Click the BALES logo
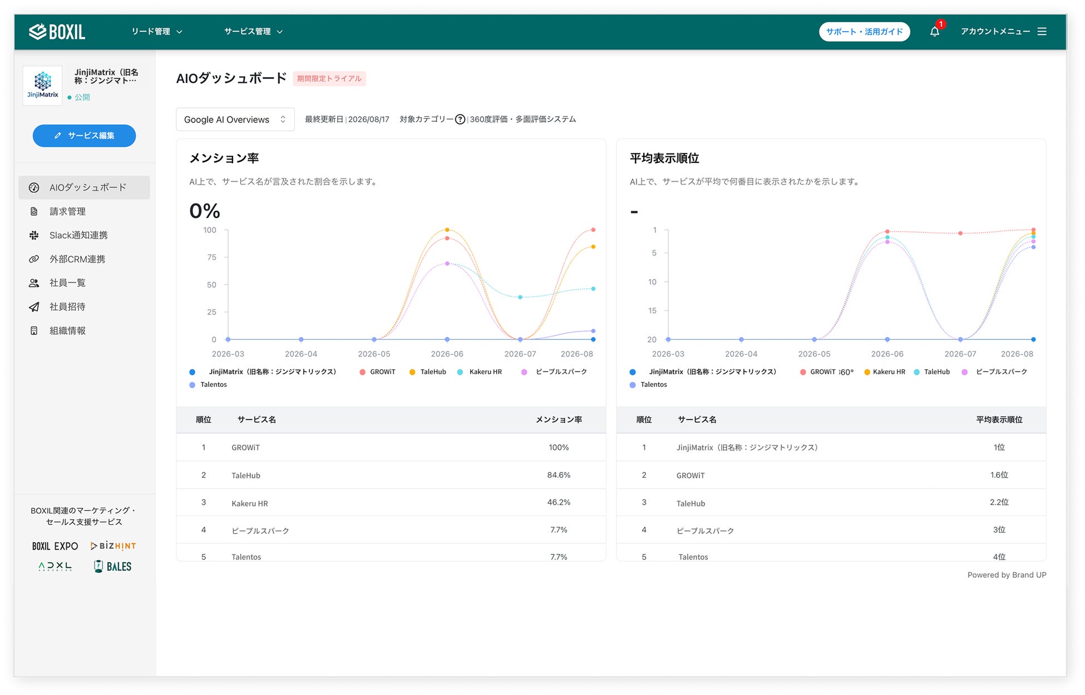 coord(113,567)
